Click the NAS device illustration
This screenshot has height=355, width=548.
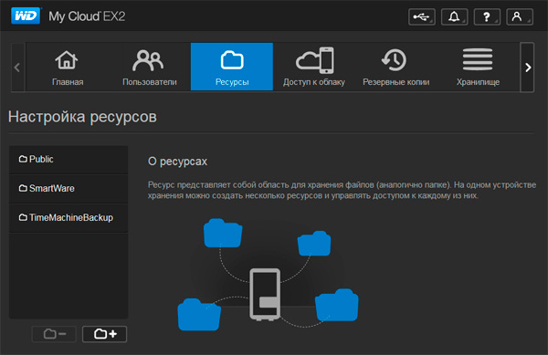tap(265, 294)
